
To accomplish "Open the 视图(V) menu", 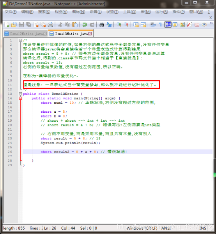I will click(x=61, y=12).
